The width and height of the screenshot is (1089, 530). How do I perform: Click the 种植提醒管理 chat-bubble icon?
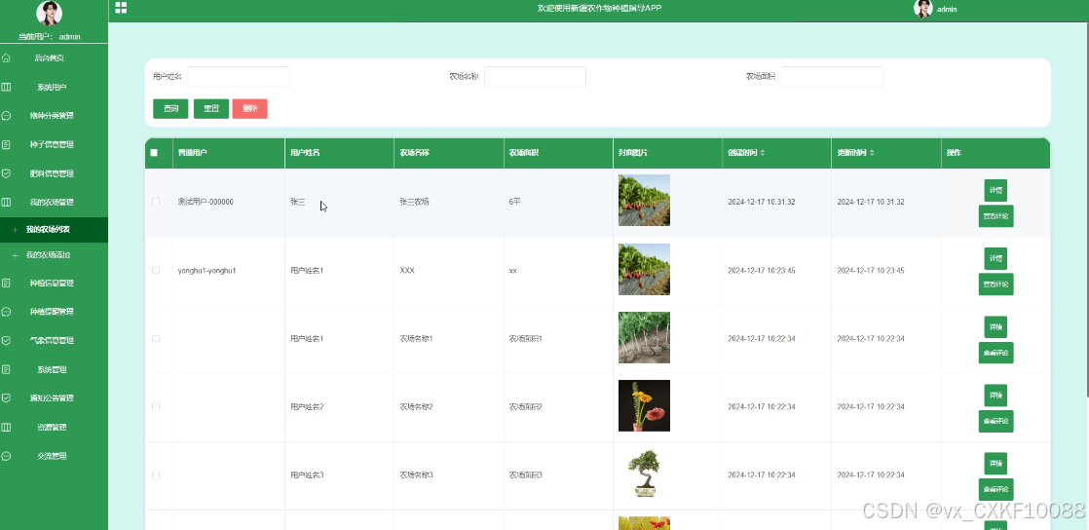tap(6, 312)
